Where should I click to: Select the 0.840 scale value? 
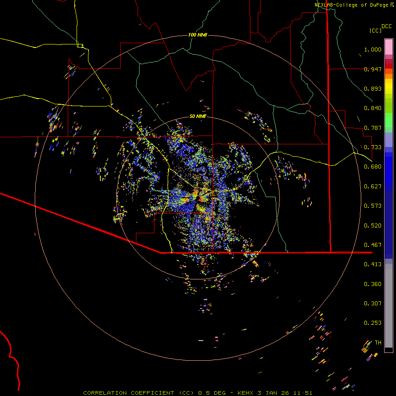point(373,108)
